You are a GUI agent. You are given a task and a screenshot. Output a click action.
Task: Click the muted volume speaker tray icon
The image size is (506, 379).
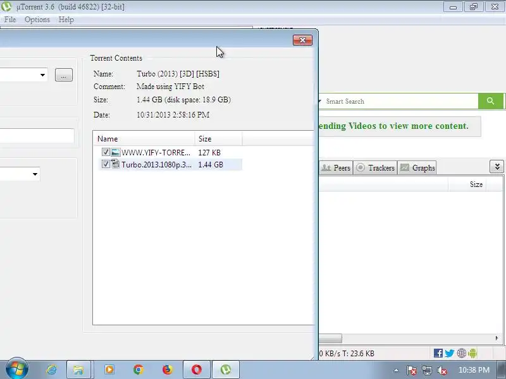click(x=441, y=370)
